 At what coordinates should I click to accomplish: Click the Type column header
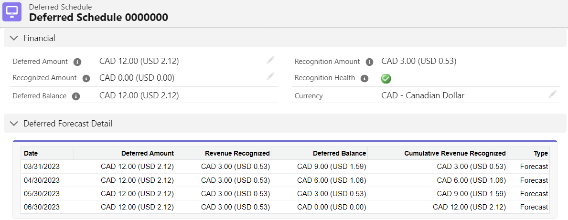[x=541, y=153]
